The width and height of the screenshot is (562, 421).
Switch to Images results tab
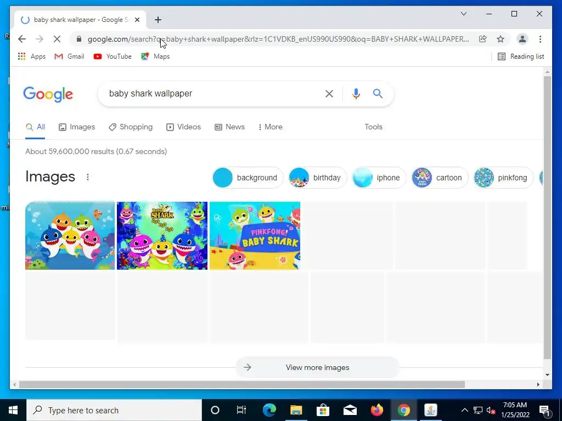coord(77,127)
